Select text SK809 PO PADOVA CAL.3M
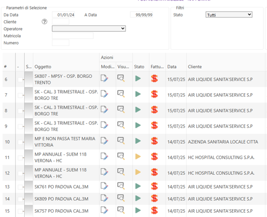Image resolution: width=267 pixels, height=217 pixels. tap(61, 199)
